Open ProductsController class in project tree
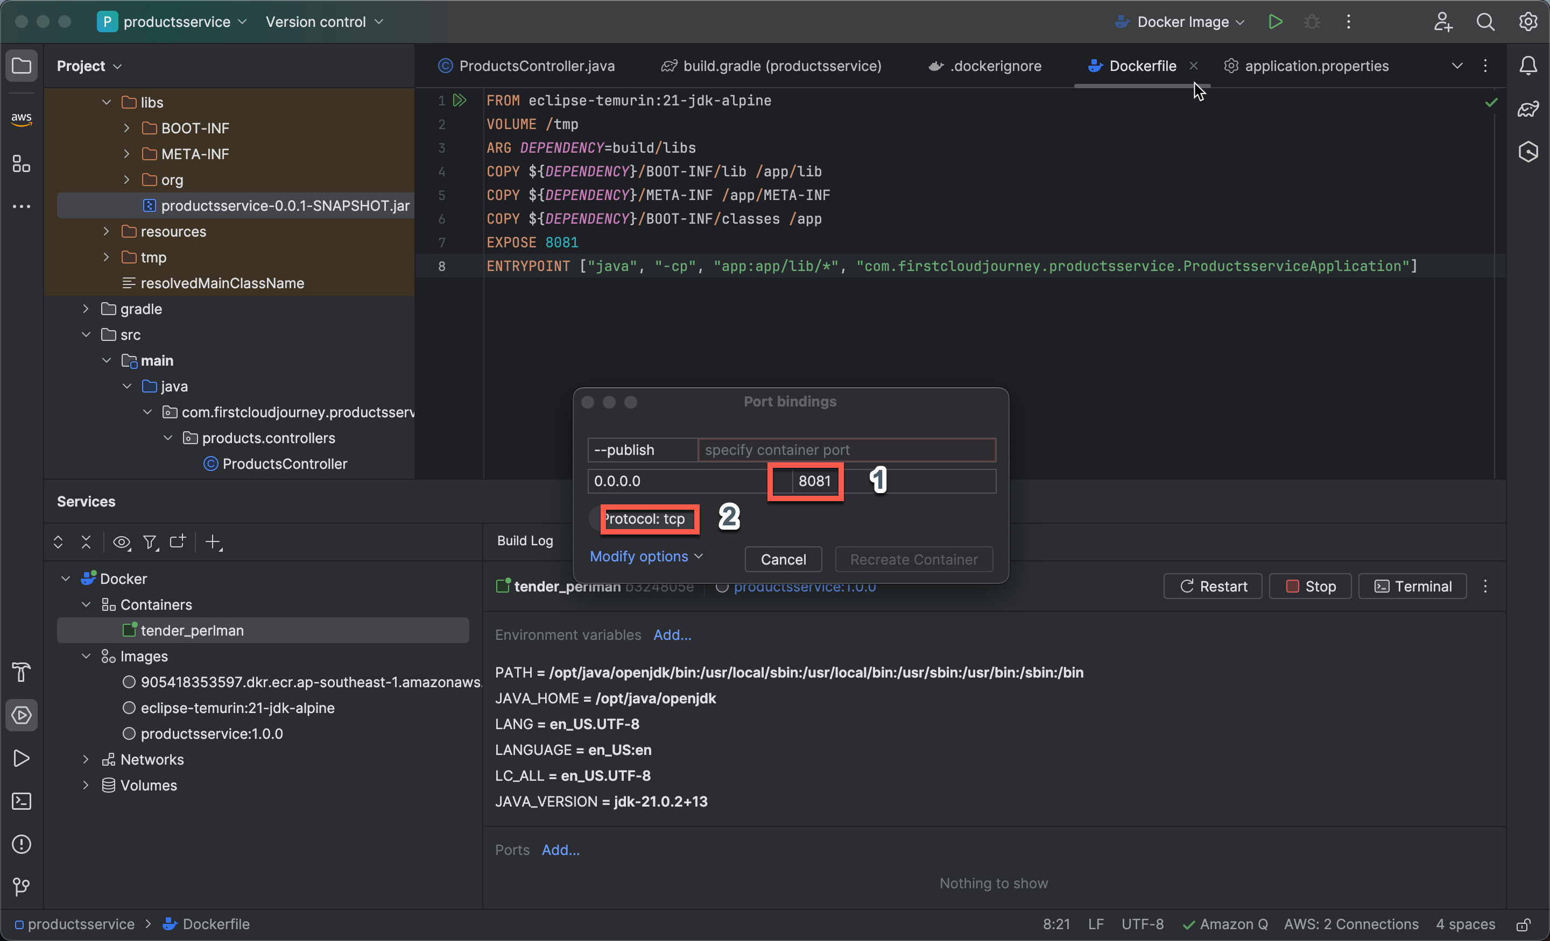Image resolution: width=1550 pixels, height=941 pixels. (x=284, y=464)
